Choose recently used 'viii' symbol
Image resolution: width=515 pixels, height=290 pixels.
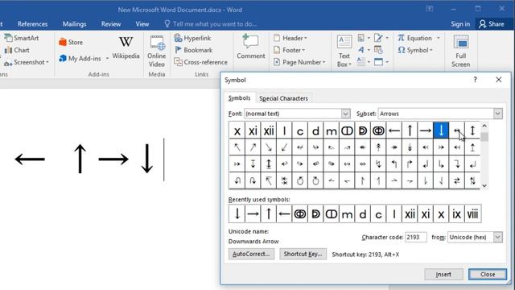472,214
